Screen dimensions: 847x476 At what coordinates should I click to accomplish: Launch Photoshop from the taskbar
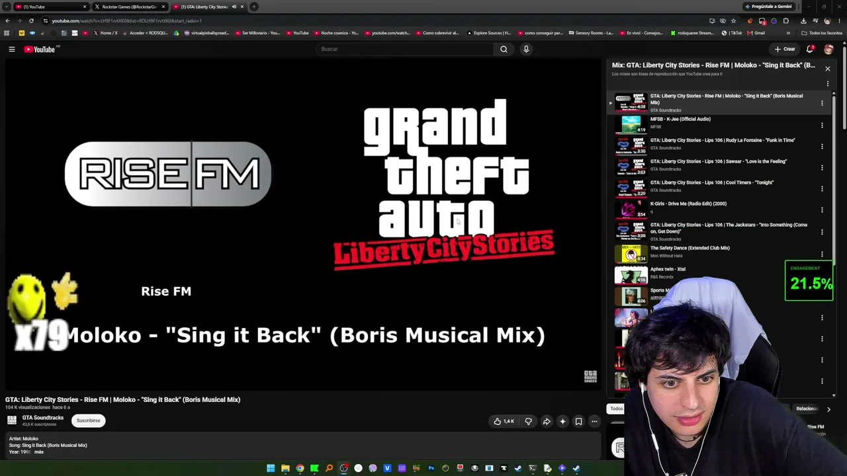(431, 469)
